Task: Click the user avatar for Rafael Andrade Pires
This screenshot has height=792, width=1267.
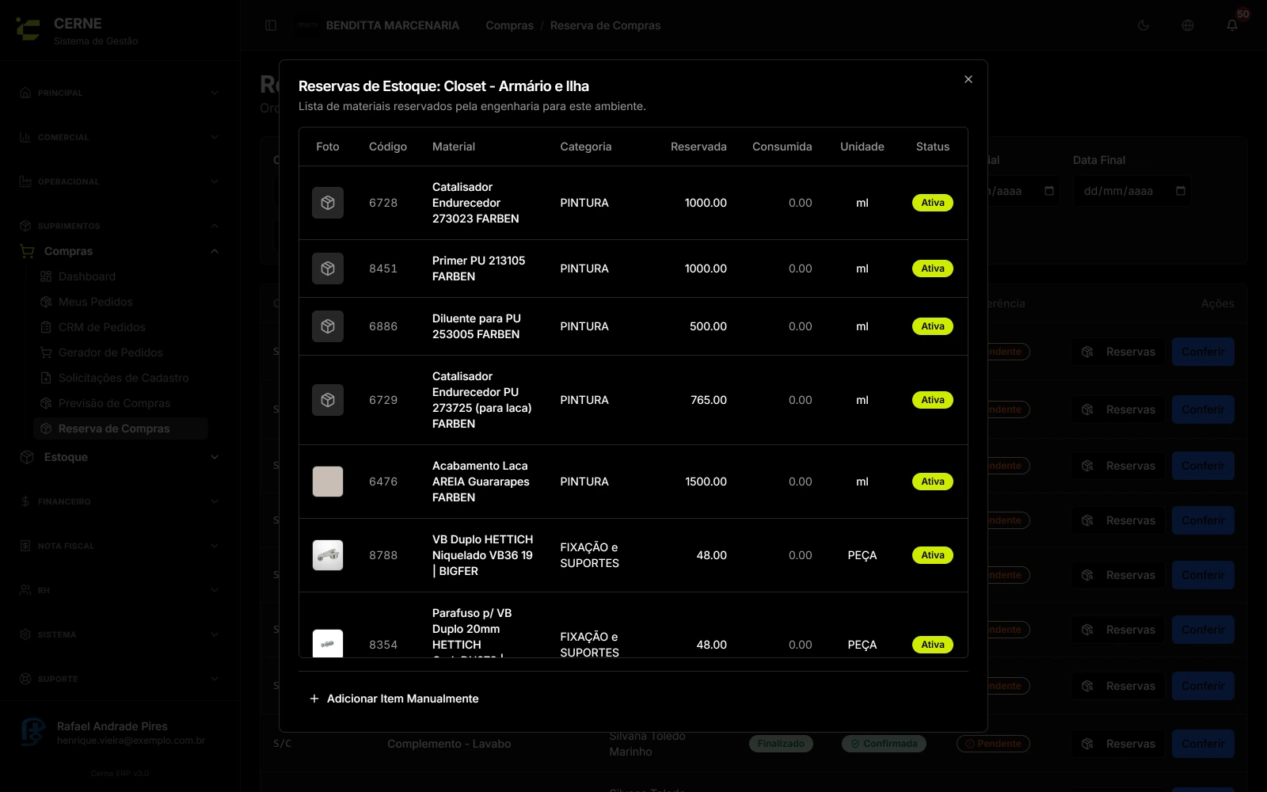Action: click(x=33, y=732)
